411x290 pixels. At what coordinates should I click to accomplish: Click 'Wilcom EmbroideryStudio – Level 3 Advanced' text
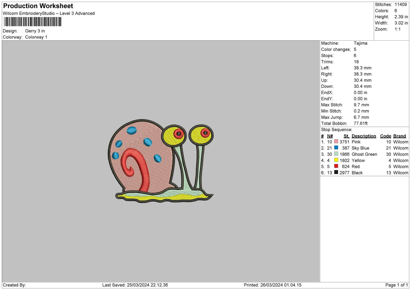[49, 13]
